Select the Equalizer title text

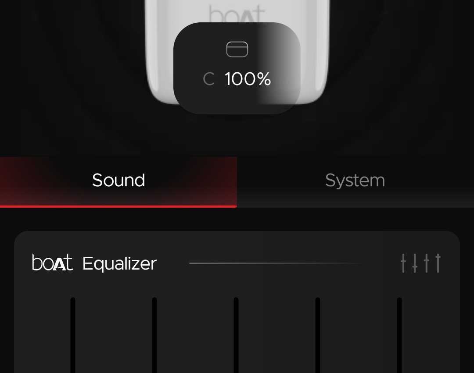[119, 263]
